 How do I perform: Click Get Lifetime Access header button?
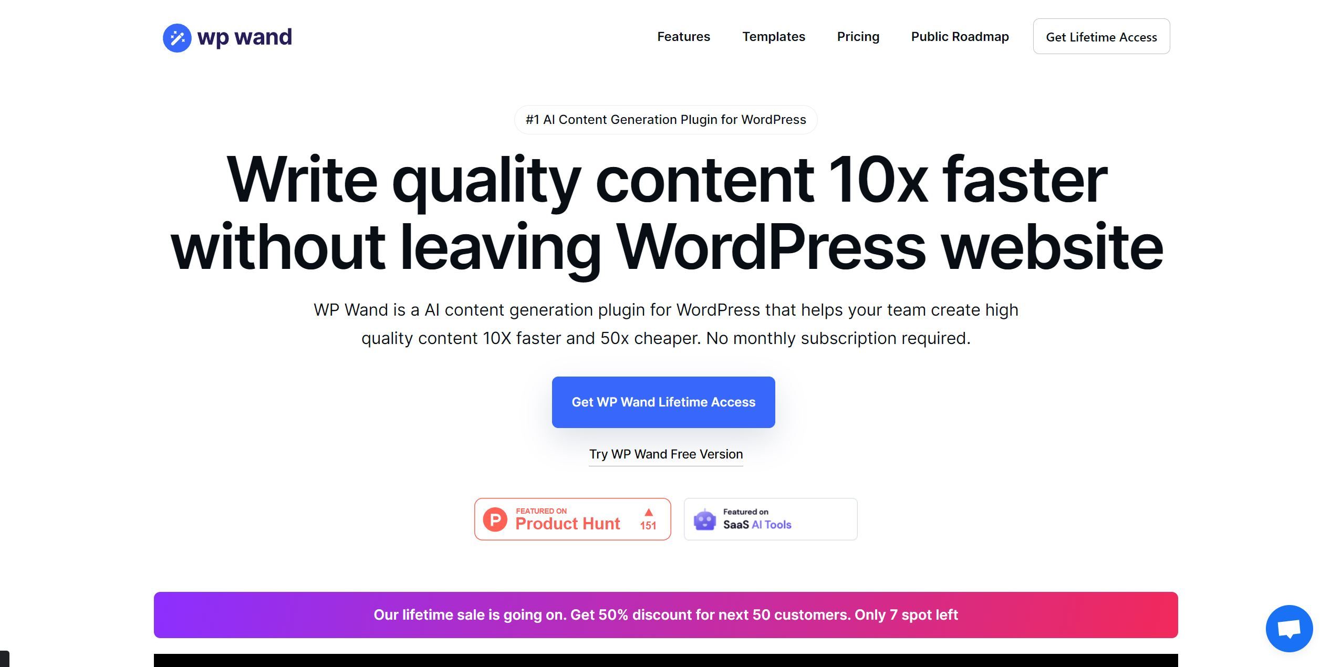(1100, 37)
